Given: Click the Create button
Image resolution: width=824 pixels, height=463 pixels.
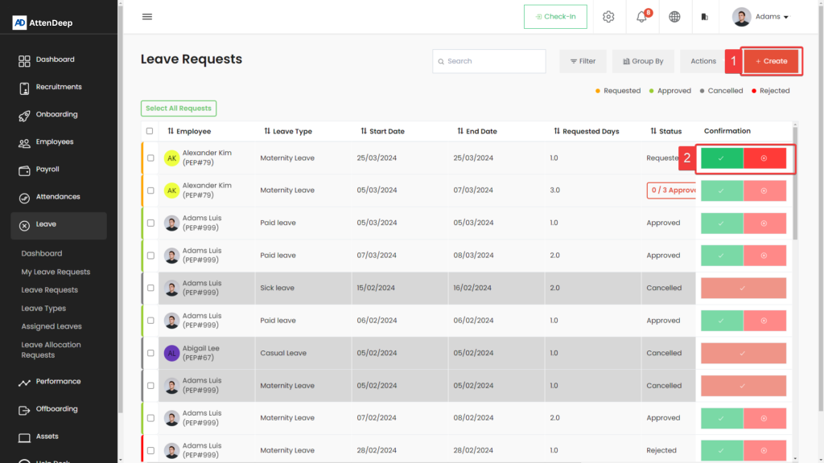Looking at the screenshot, I should [x=771, y=61].
